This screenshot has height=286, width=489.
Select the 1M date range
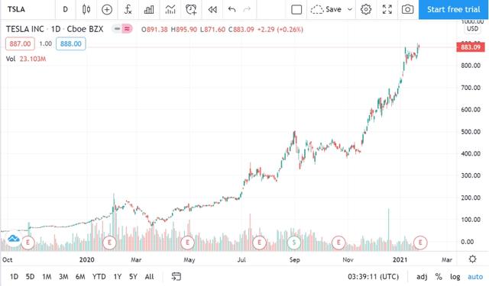click(x=47, y=277)
